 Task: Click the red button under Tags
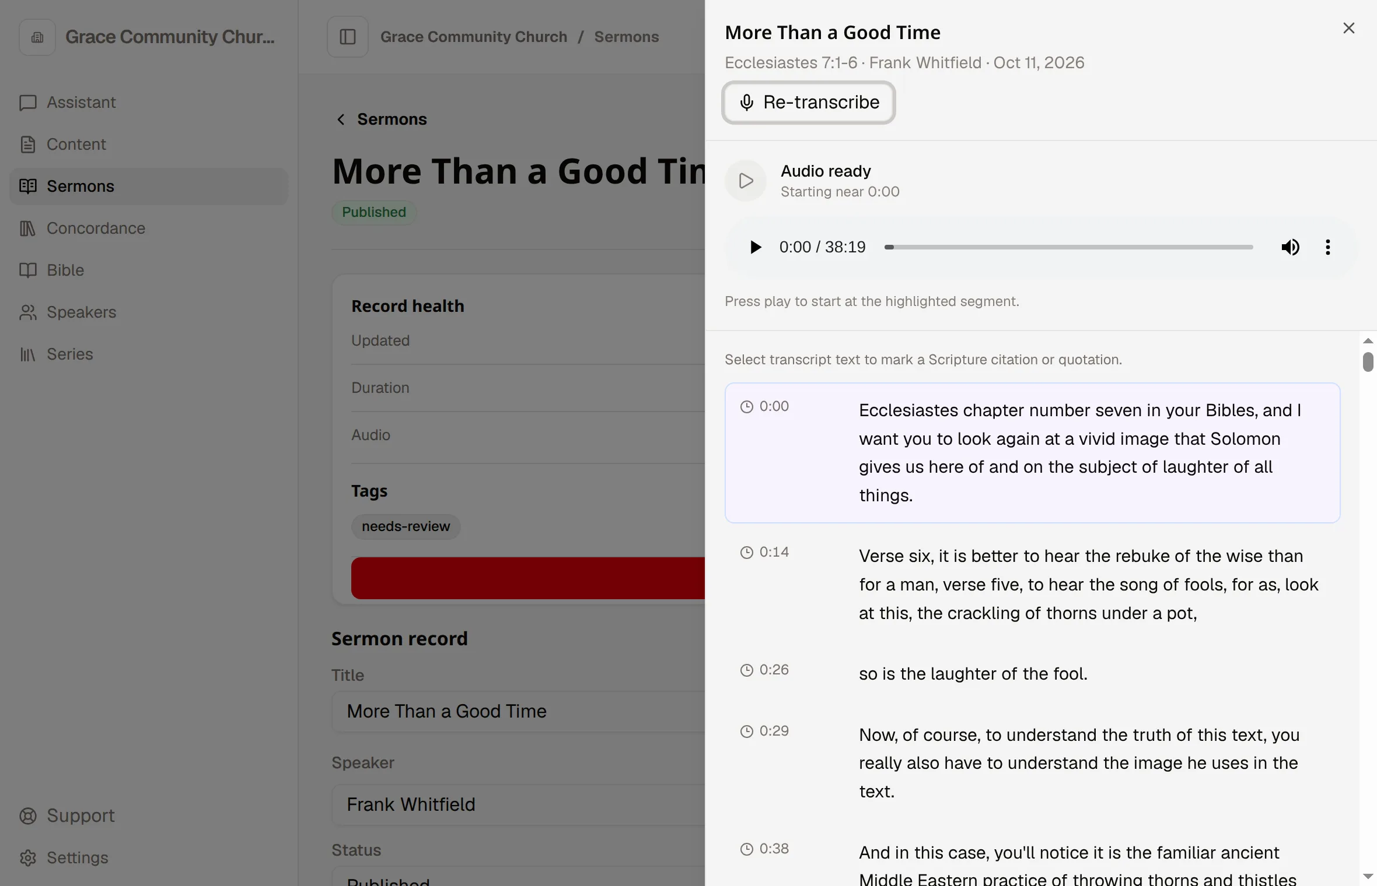528,578
